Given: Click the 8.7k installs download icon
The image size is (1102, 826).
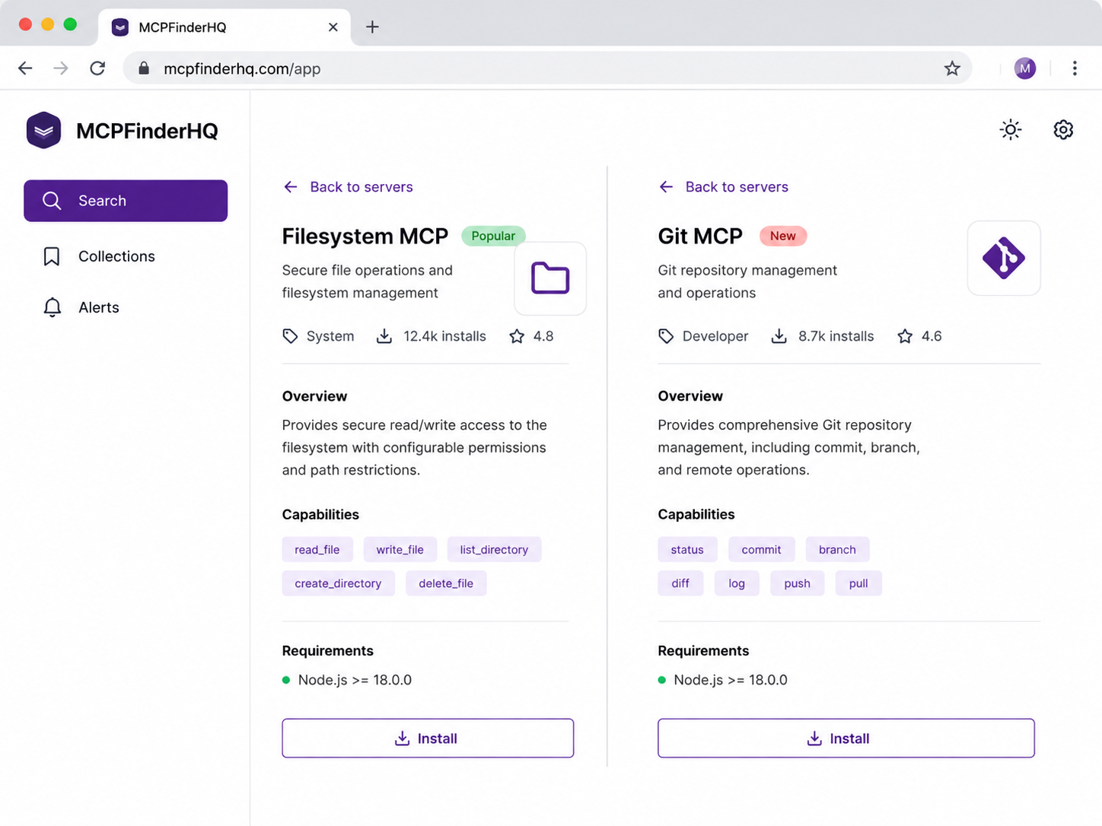Looking at the screenshot, I should tap(779, 336).
